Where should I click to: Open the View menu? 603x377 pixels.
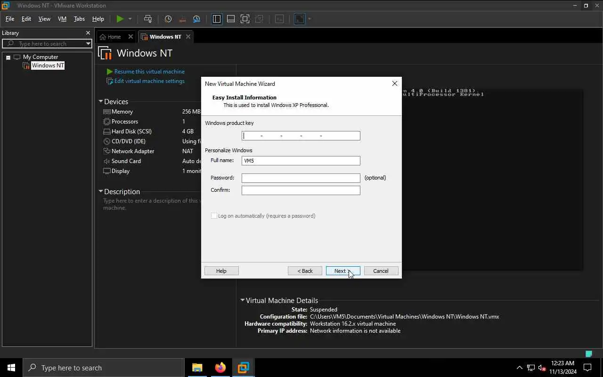[44, 19]
